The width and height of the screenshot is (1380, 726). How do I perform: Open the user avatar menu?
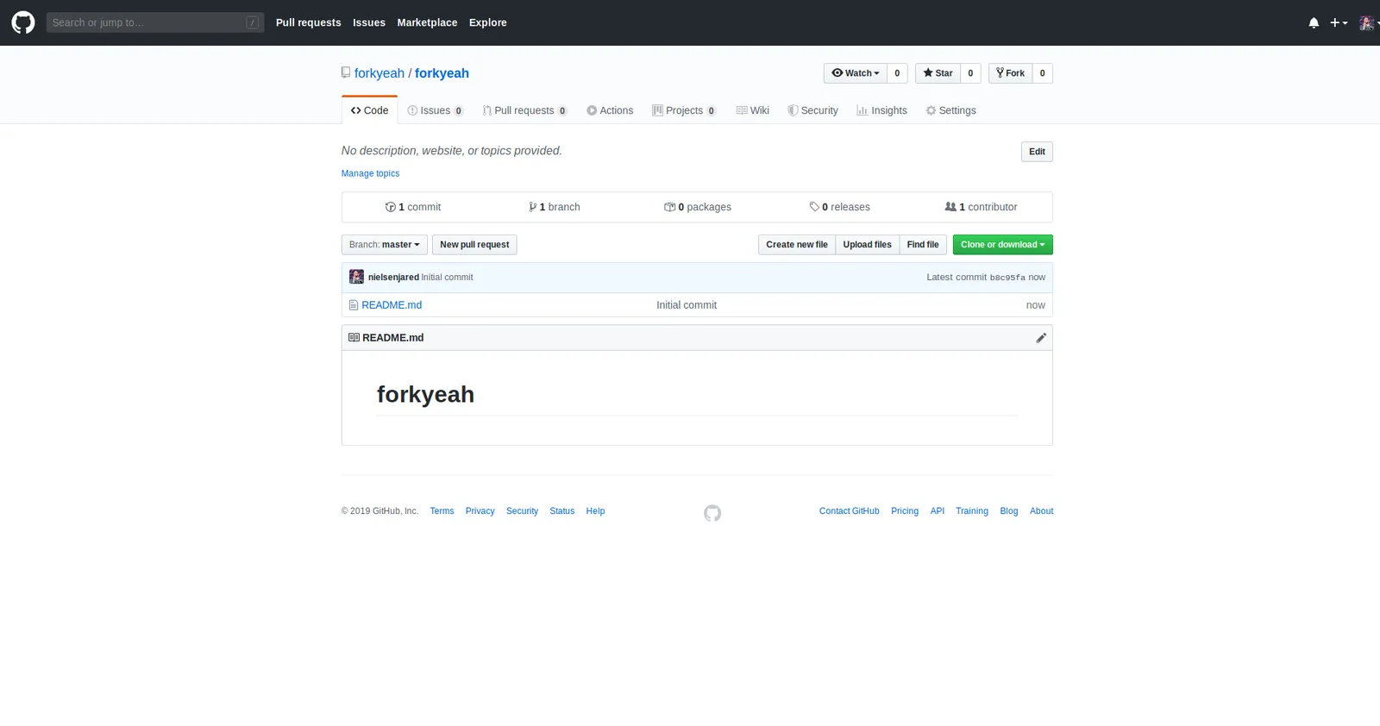coord(1369,23)
